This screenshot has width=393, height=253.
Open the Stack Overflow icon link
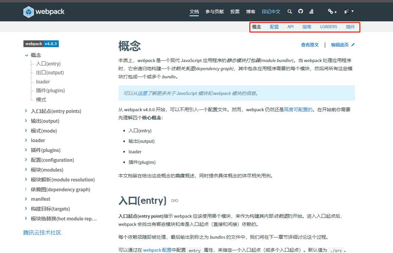pyautogui.click(x=311, y=11)
